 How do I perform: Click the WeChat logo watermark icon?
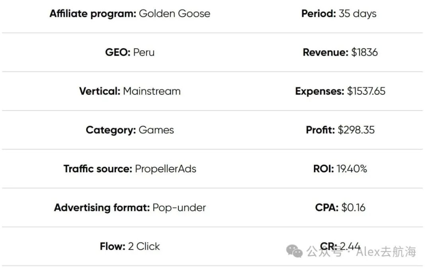[x=294, y=251]
